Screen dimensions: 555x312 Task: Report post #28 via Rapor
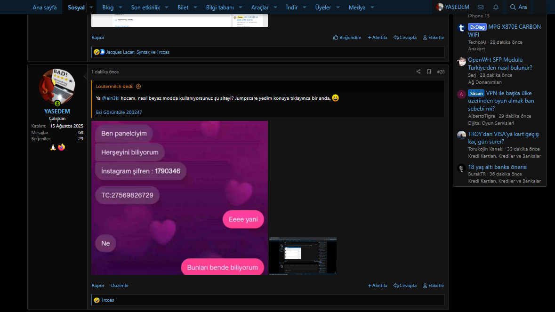tap(98, 286)
